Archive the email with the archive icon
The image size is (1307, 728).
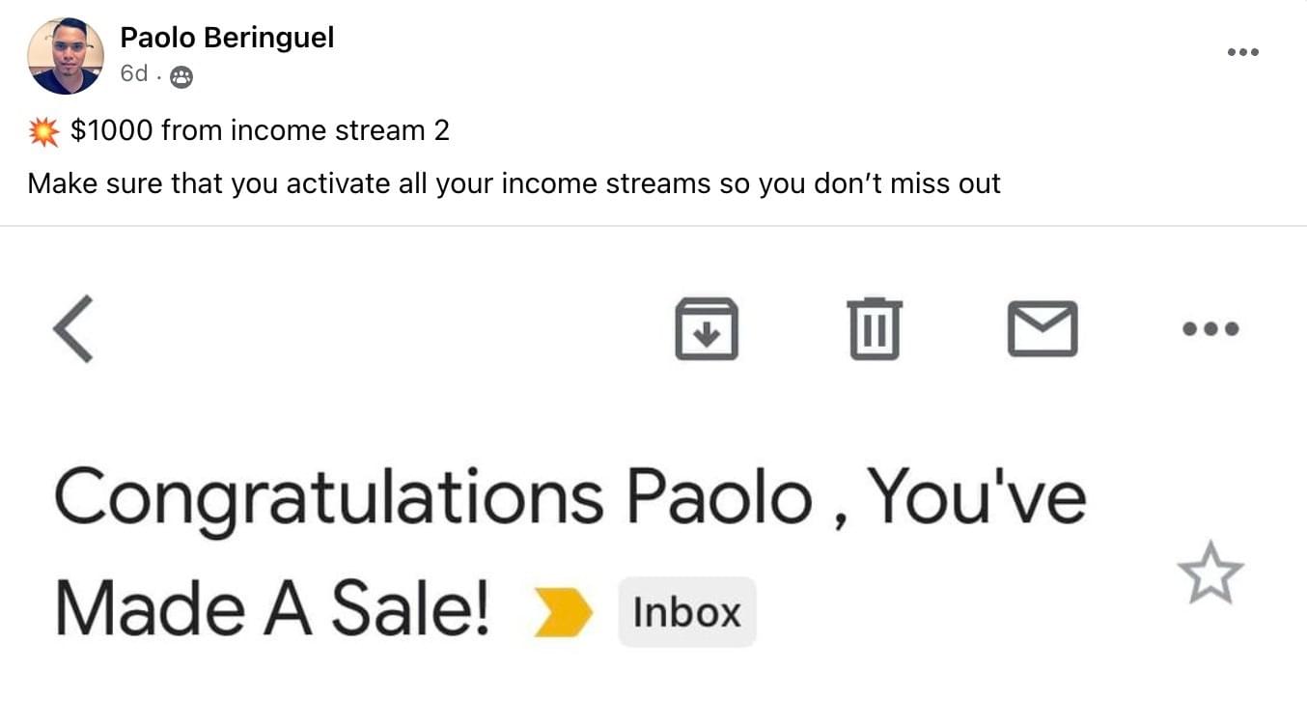(706, 328)
